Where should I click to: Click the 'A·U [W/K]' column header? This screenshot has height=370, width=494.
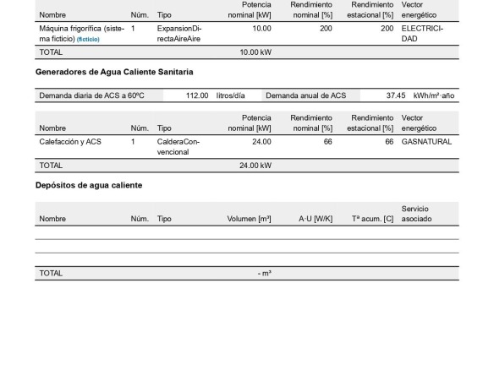(x=316, y=219)
